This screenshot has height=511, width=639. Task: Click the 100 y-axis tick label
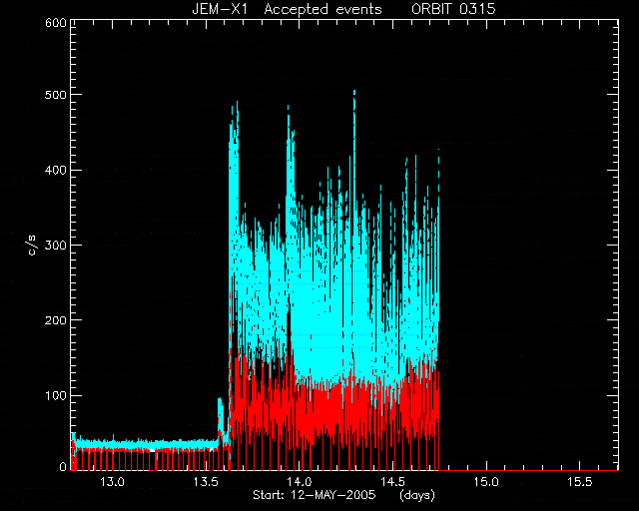(x=56, y=395)
